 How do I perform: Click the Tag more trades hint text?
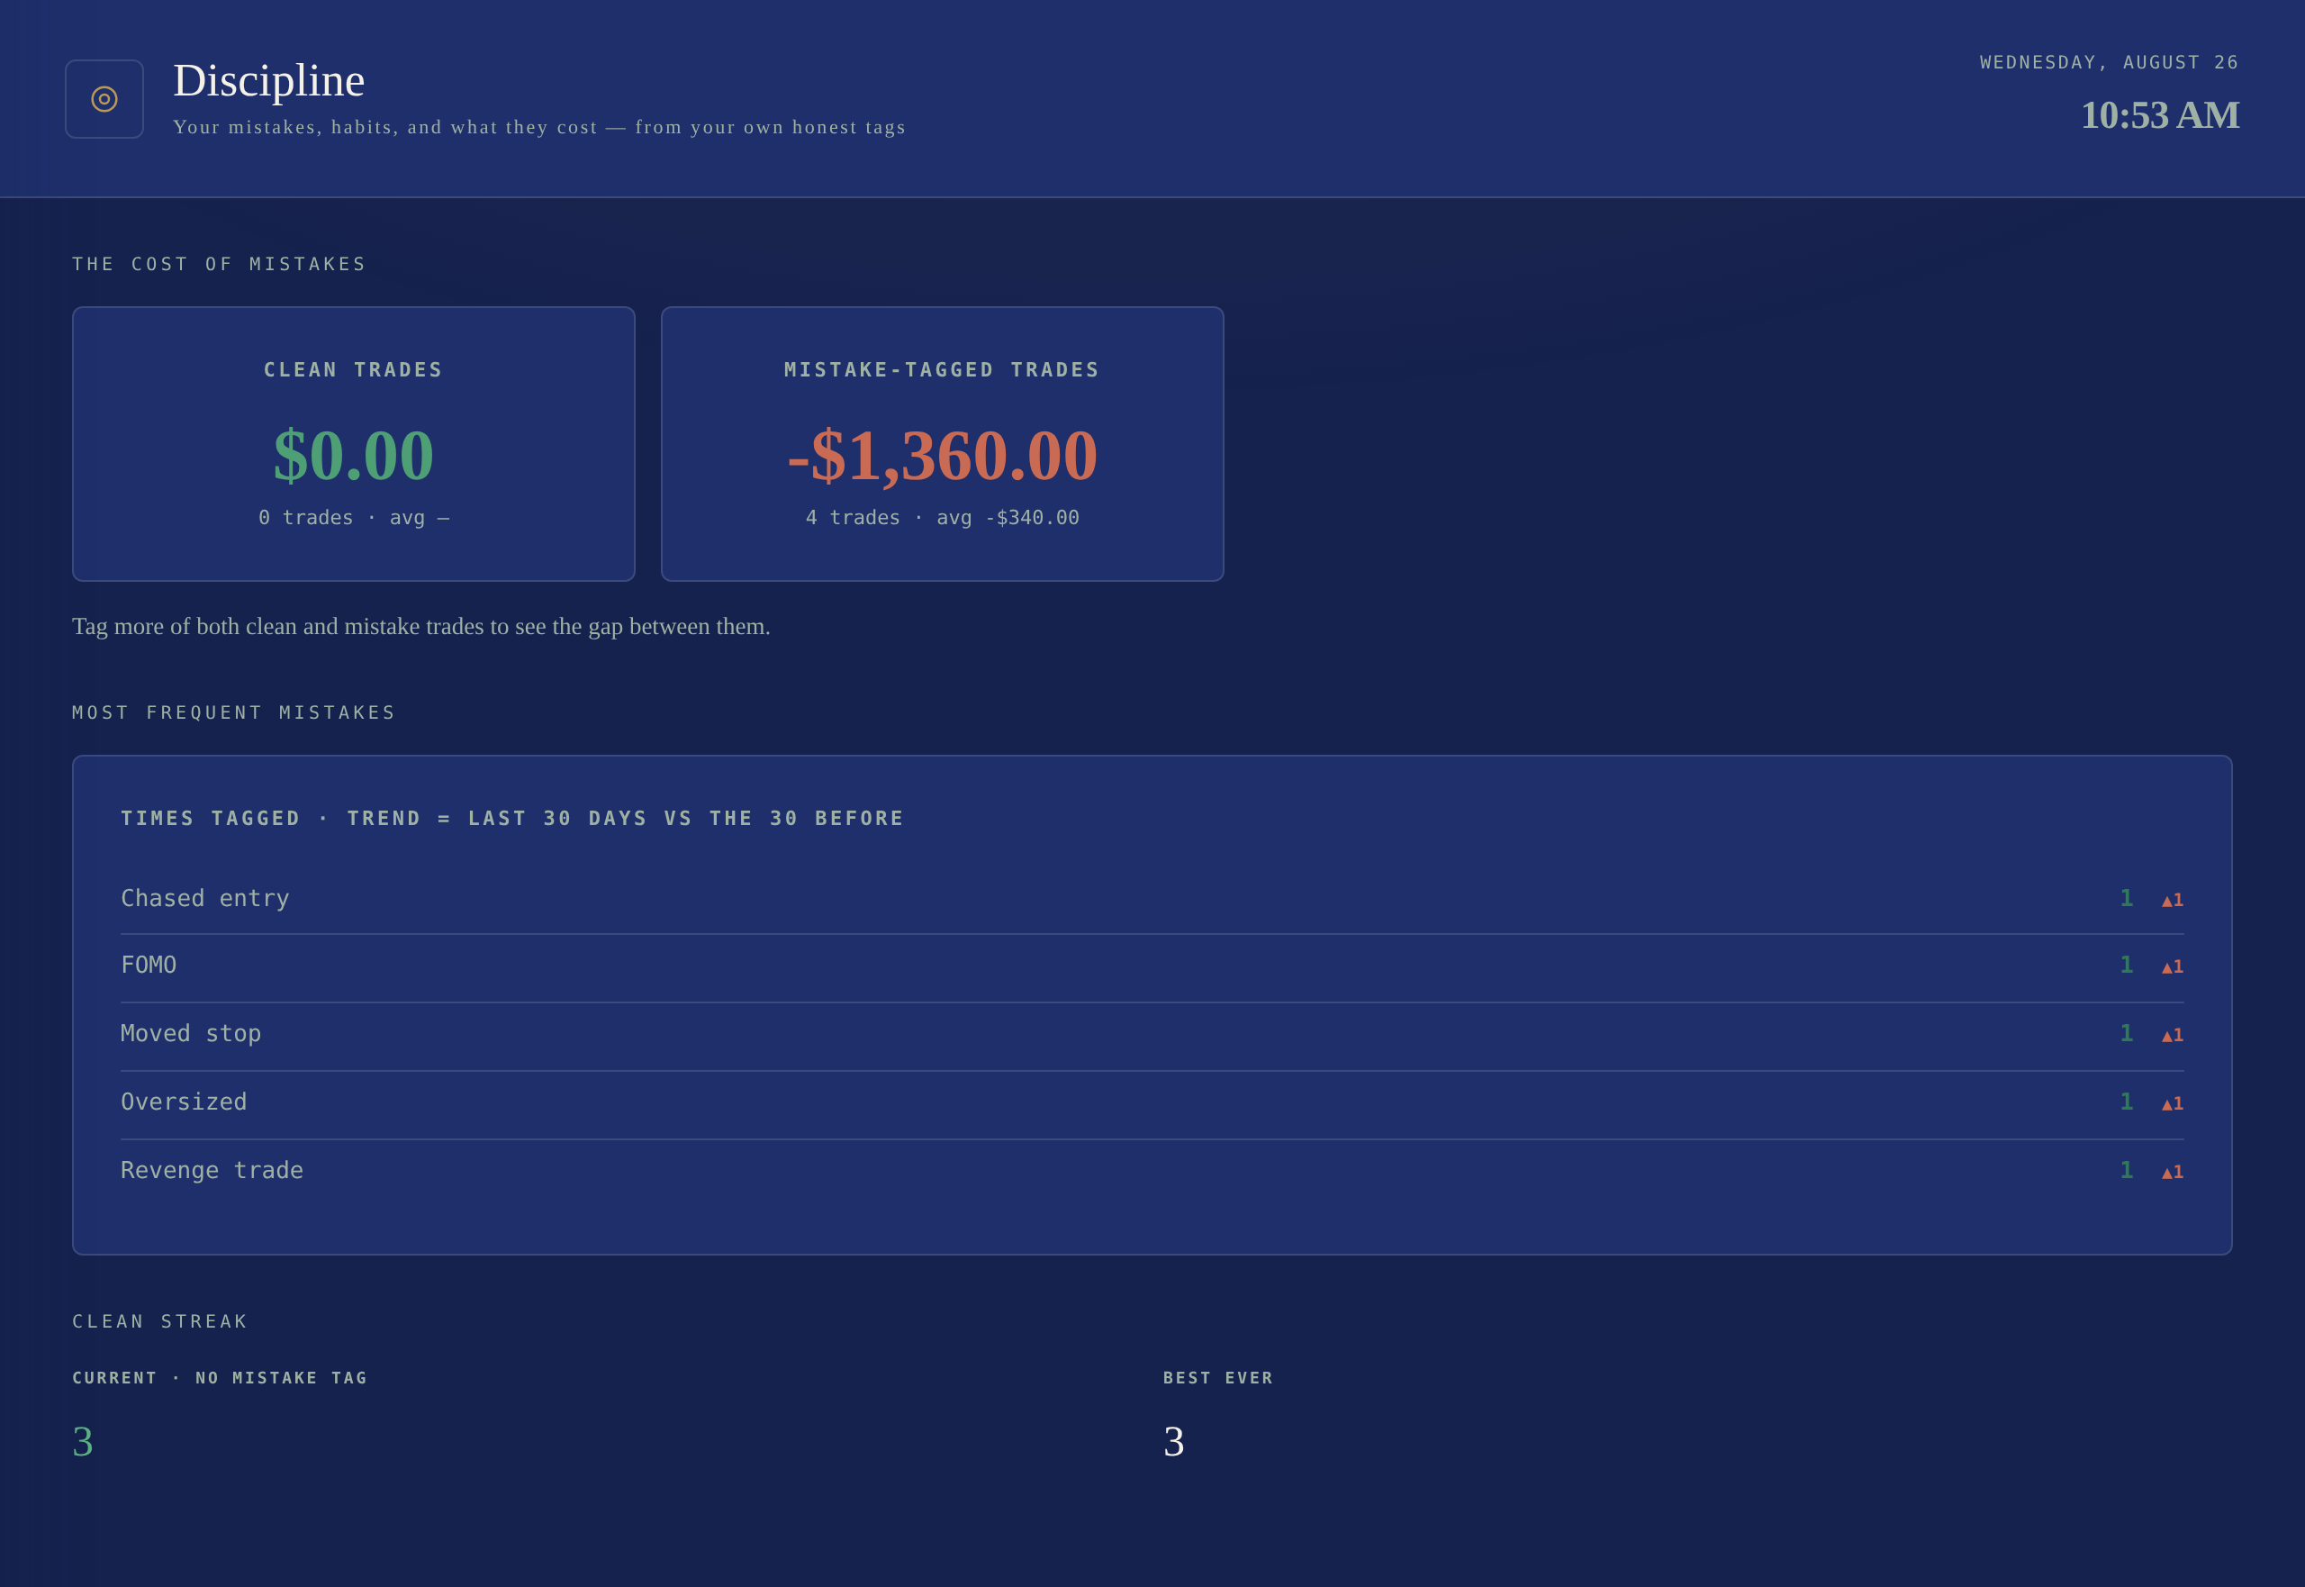(x=421, y=627)
